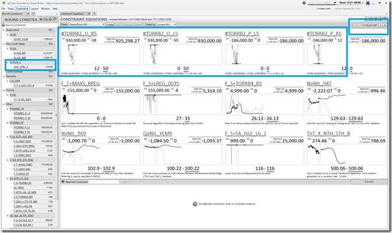Click the blue bird notification icon
The width and height of the screenshot is (392, 233).
[x=368, y=3]
